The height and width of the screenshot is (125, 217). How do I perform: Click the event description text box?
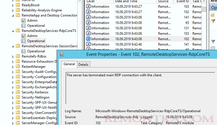coord(140,88)
